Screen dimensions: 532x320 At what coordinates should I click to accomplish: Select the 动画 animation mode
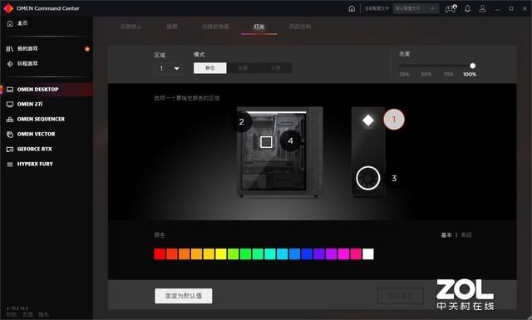tap(243, 68)
